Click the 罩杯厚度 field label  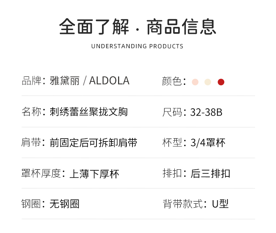[41, 174]
